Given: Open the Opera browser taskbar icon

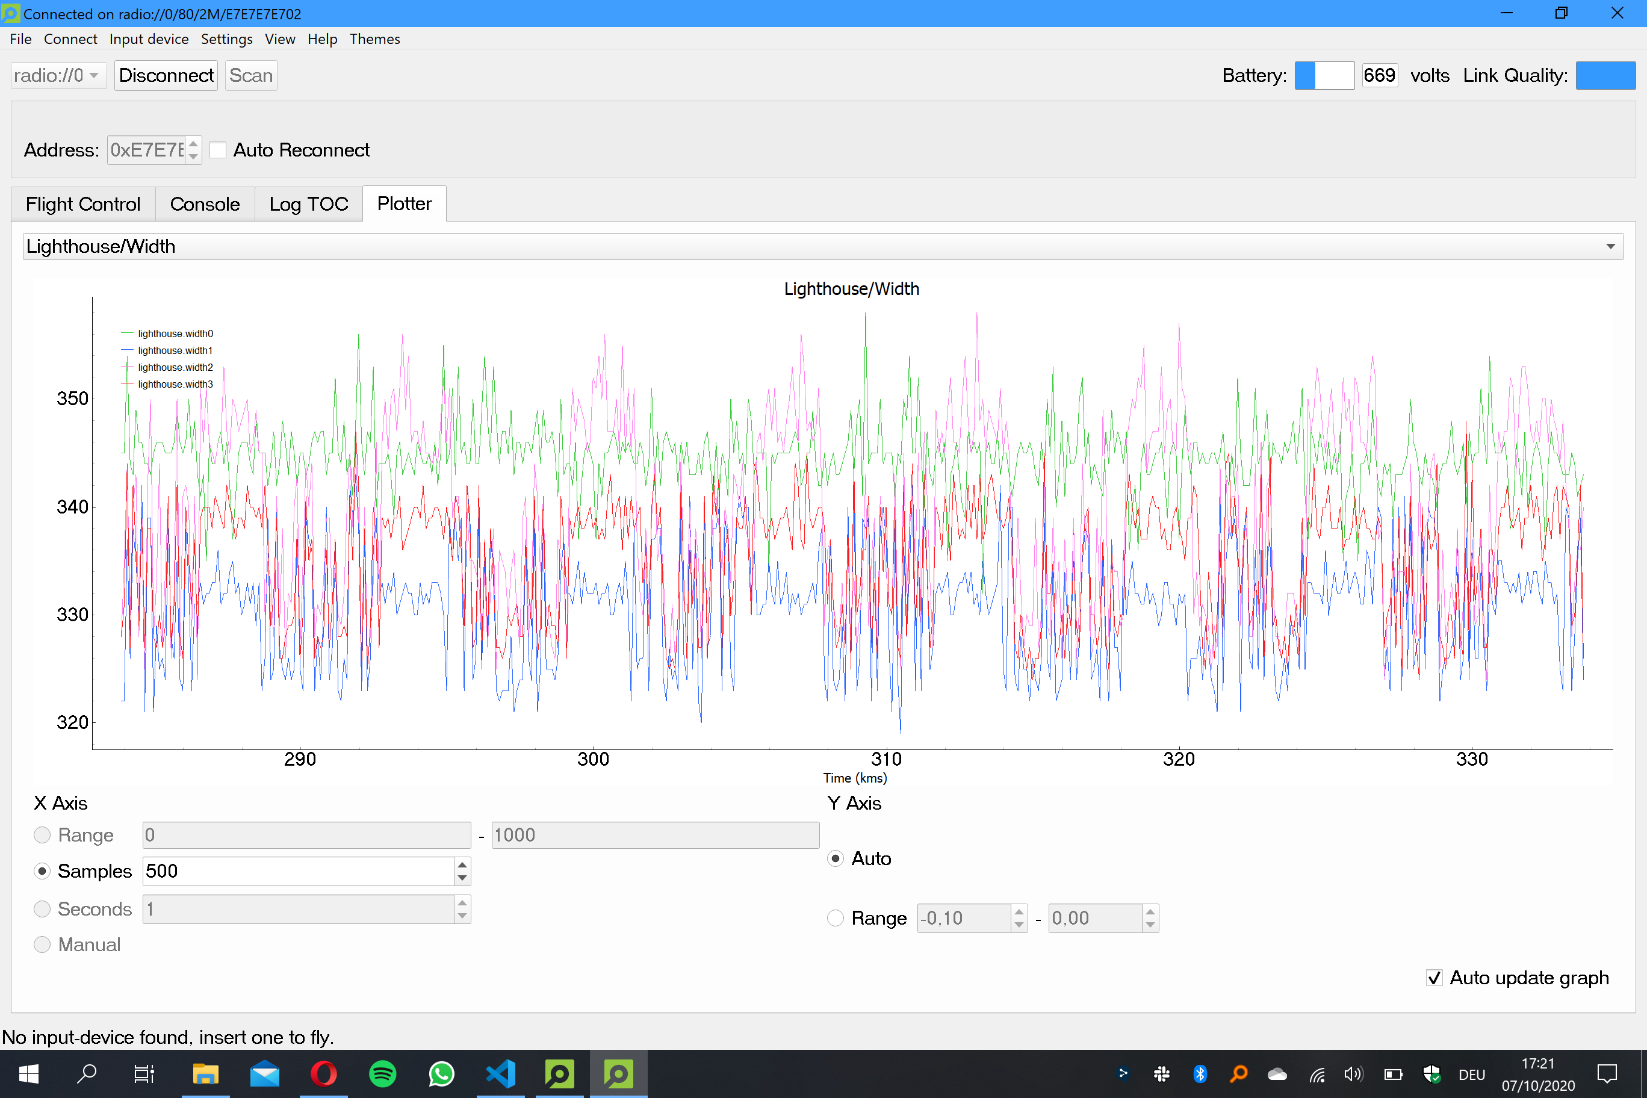Looking at the screenshot, I should 323,1073.
